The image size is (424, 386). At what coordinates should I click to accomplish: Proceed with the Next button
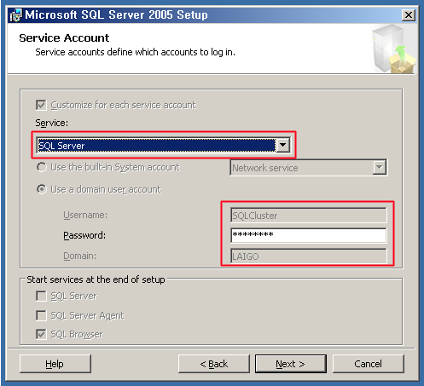(291, 364)
